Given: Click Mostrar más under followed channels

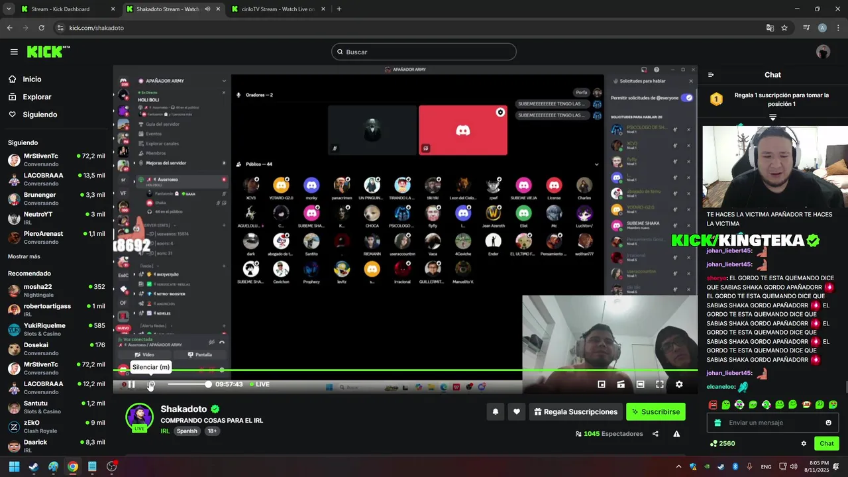Looking at the screenshot, I should [24, 256].
